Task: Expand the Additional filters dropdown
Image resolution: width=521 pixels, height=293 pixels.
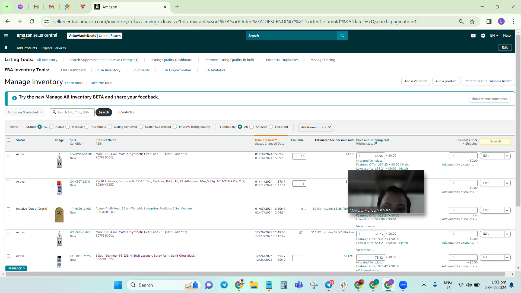Action: pyautogui.click(x=316, y=127)
